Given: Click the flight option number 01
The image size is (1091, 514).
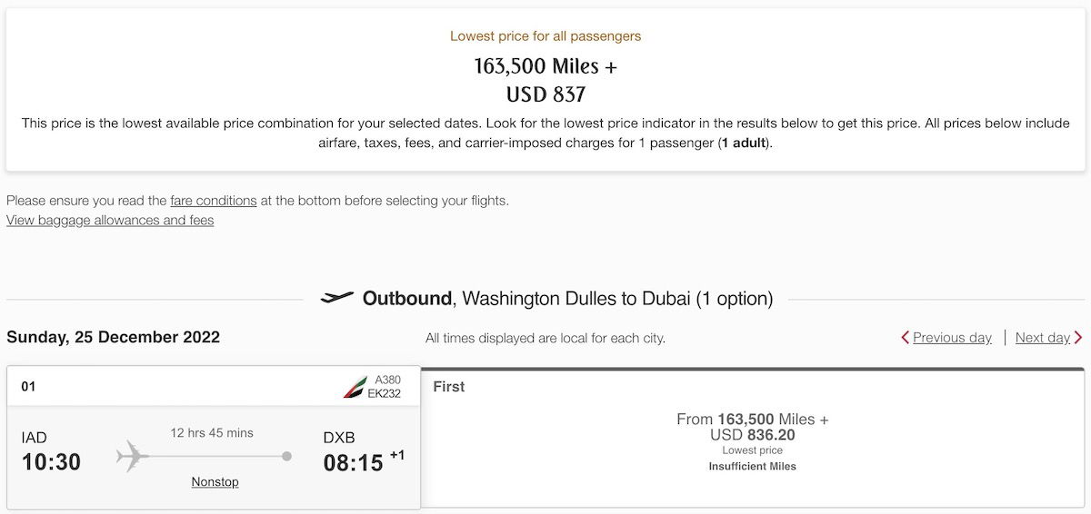Looking at the screenshot, I should tap(28, 387).
